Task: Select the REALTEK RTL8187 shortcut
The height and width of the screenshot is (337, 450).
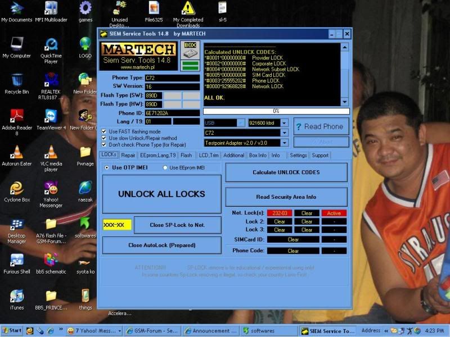Action: click(51, 86)
